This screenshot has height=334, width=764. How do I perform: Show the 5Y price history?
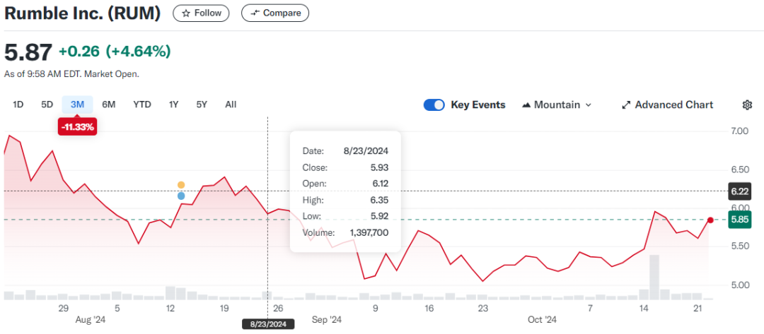(x=202, y=105)
